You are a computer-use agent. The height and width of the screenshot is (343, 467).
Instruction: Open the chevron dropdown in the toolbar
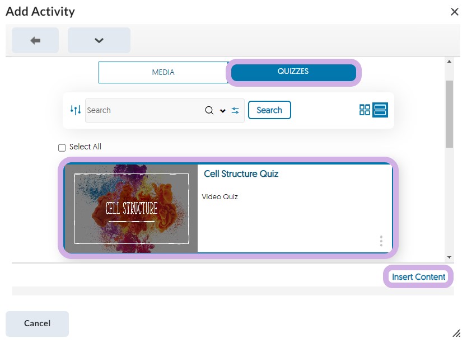99,40
